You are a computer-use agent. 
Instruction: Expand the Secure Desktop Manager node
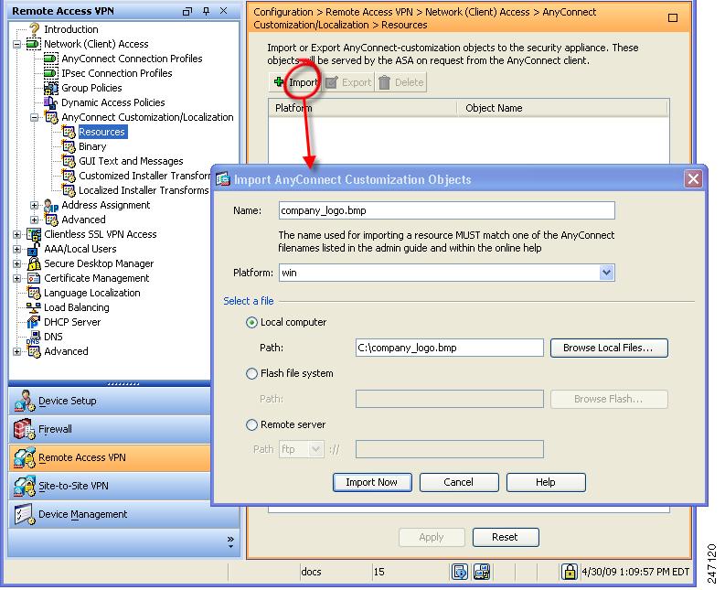pos(17,263)
